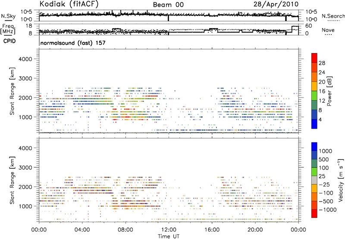Click the 'Slant Range [km]' label of power panel
Image resolution: width=345 pixels, height=239 pixels.
coord(12,91)
